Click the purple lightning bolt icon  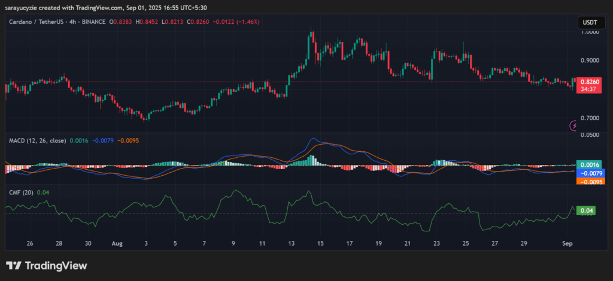tap(574, 126)
